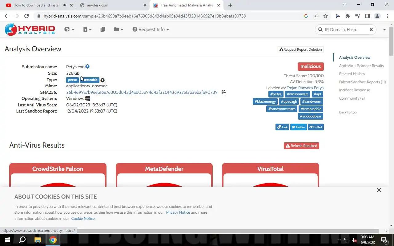Open Chrome three-dot menu
Screen dimensions: 394x246
click(387, 16)
